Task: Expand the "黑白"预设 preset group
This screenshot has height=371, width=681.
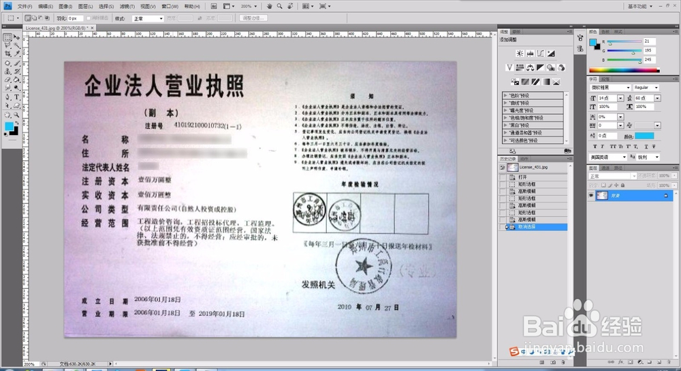Action: coord(505,125)
